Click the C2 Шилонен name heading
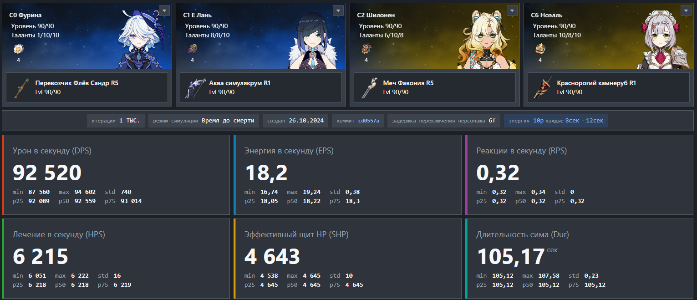 point(376,15)
